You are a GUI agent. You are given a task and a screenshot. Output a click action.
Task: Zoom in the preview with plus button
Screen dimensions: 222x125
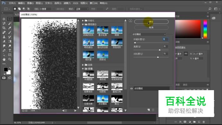26,111
